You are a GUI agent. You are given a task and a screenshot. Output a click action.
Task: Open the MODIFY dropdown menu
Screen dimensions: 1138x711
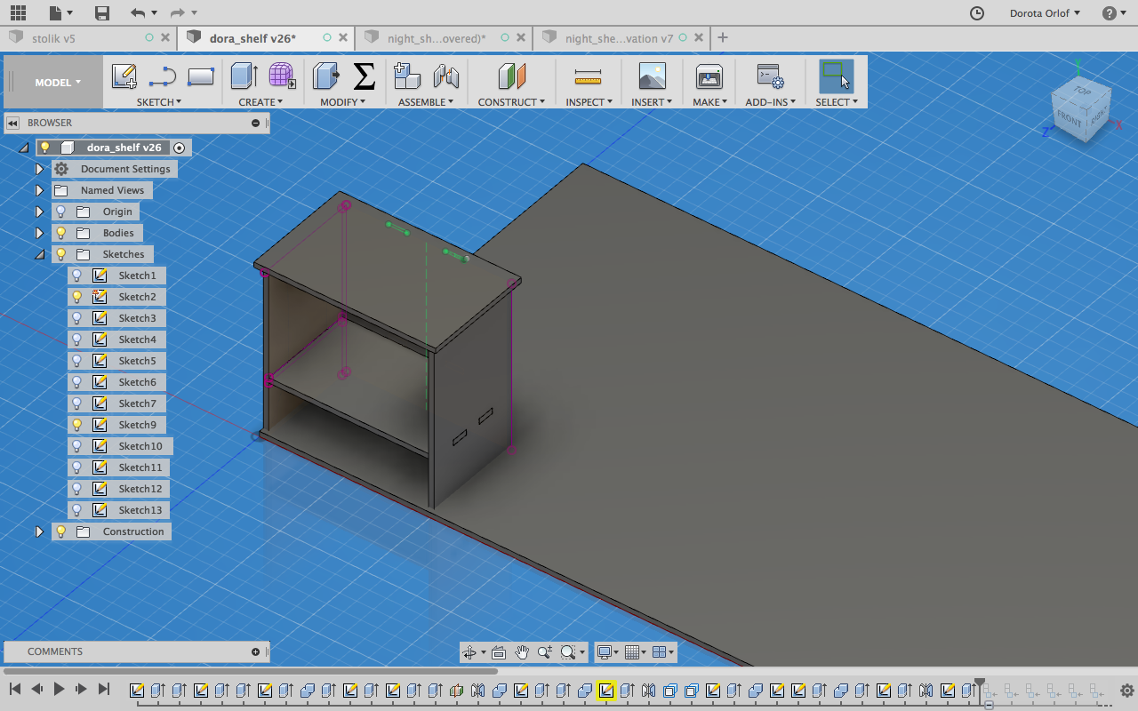click(343, 102)
